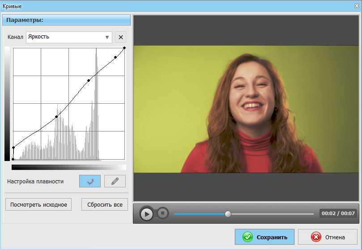
Task: Save changes with the Сохранить button
Action: tap(264, 237)
